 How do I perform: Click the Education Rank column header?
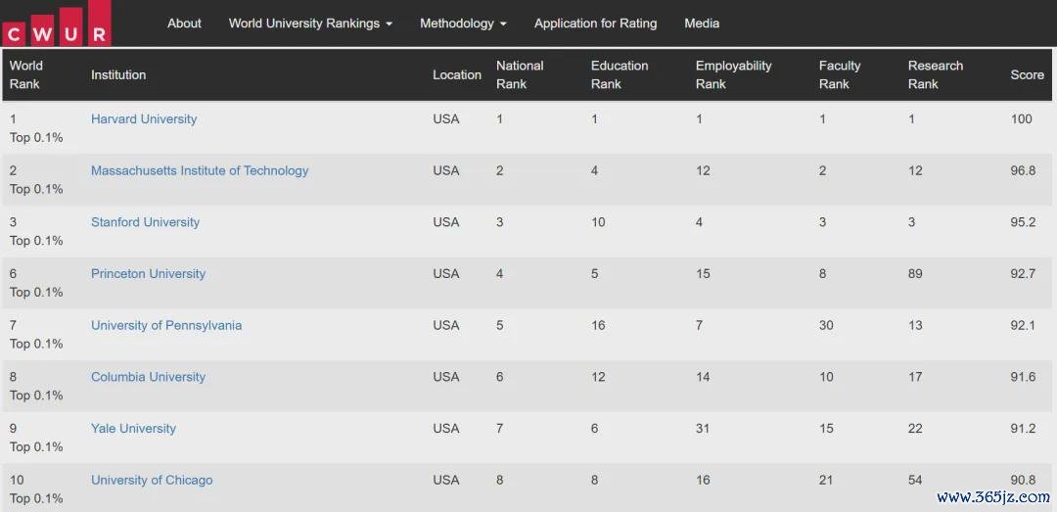pos(620,74)
